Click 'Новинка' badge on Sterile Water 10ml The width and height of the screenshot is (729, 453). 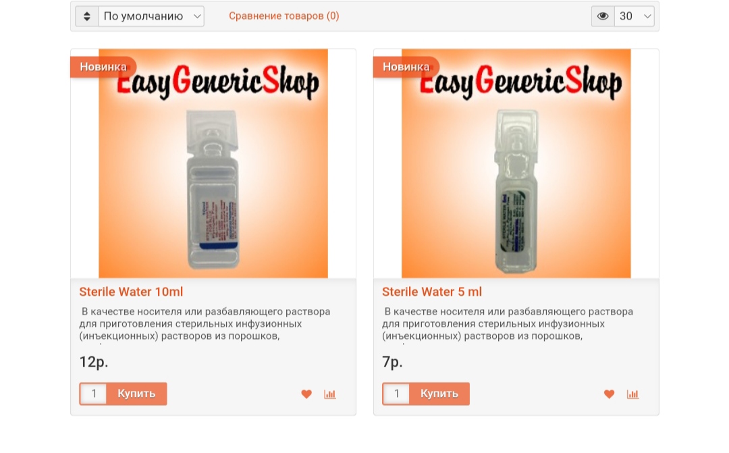(x=103, y=67)
